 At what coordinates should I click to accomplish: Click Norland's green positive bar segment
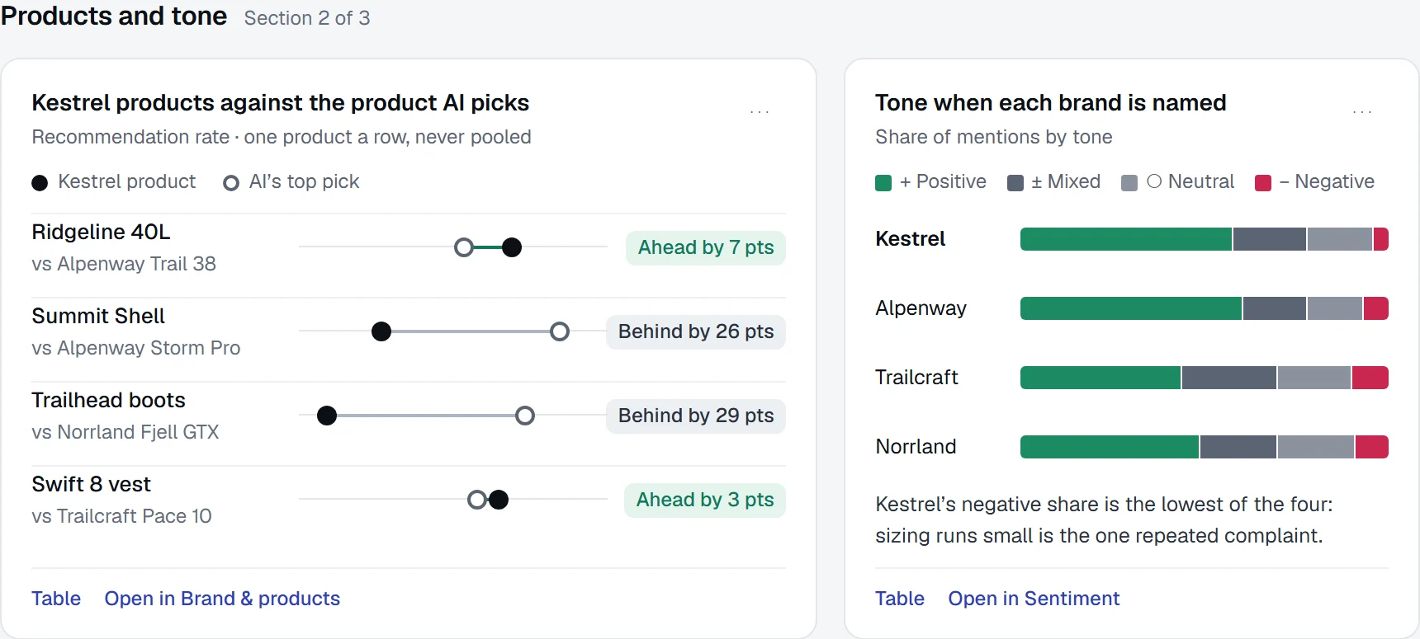coord(1110,447)
